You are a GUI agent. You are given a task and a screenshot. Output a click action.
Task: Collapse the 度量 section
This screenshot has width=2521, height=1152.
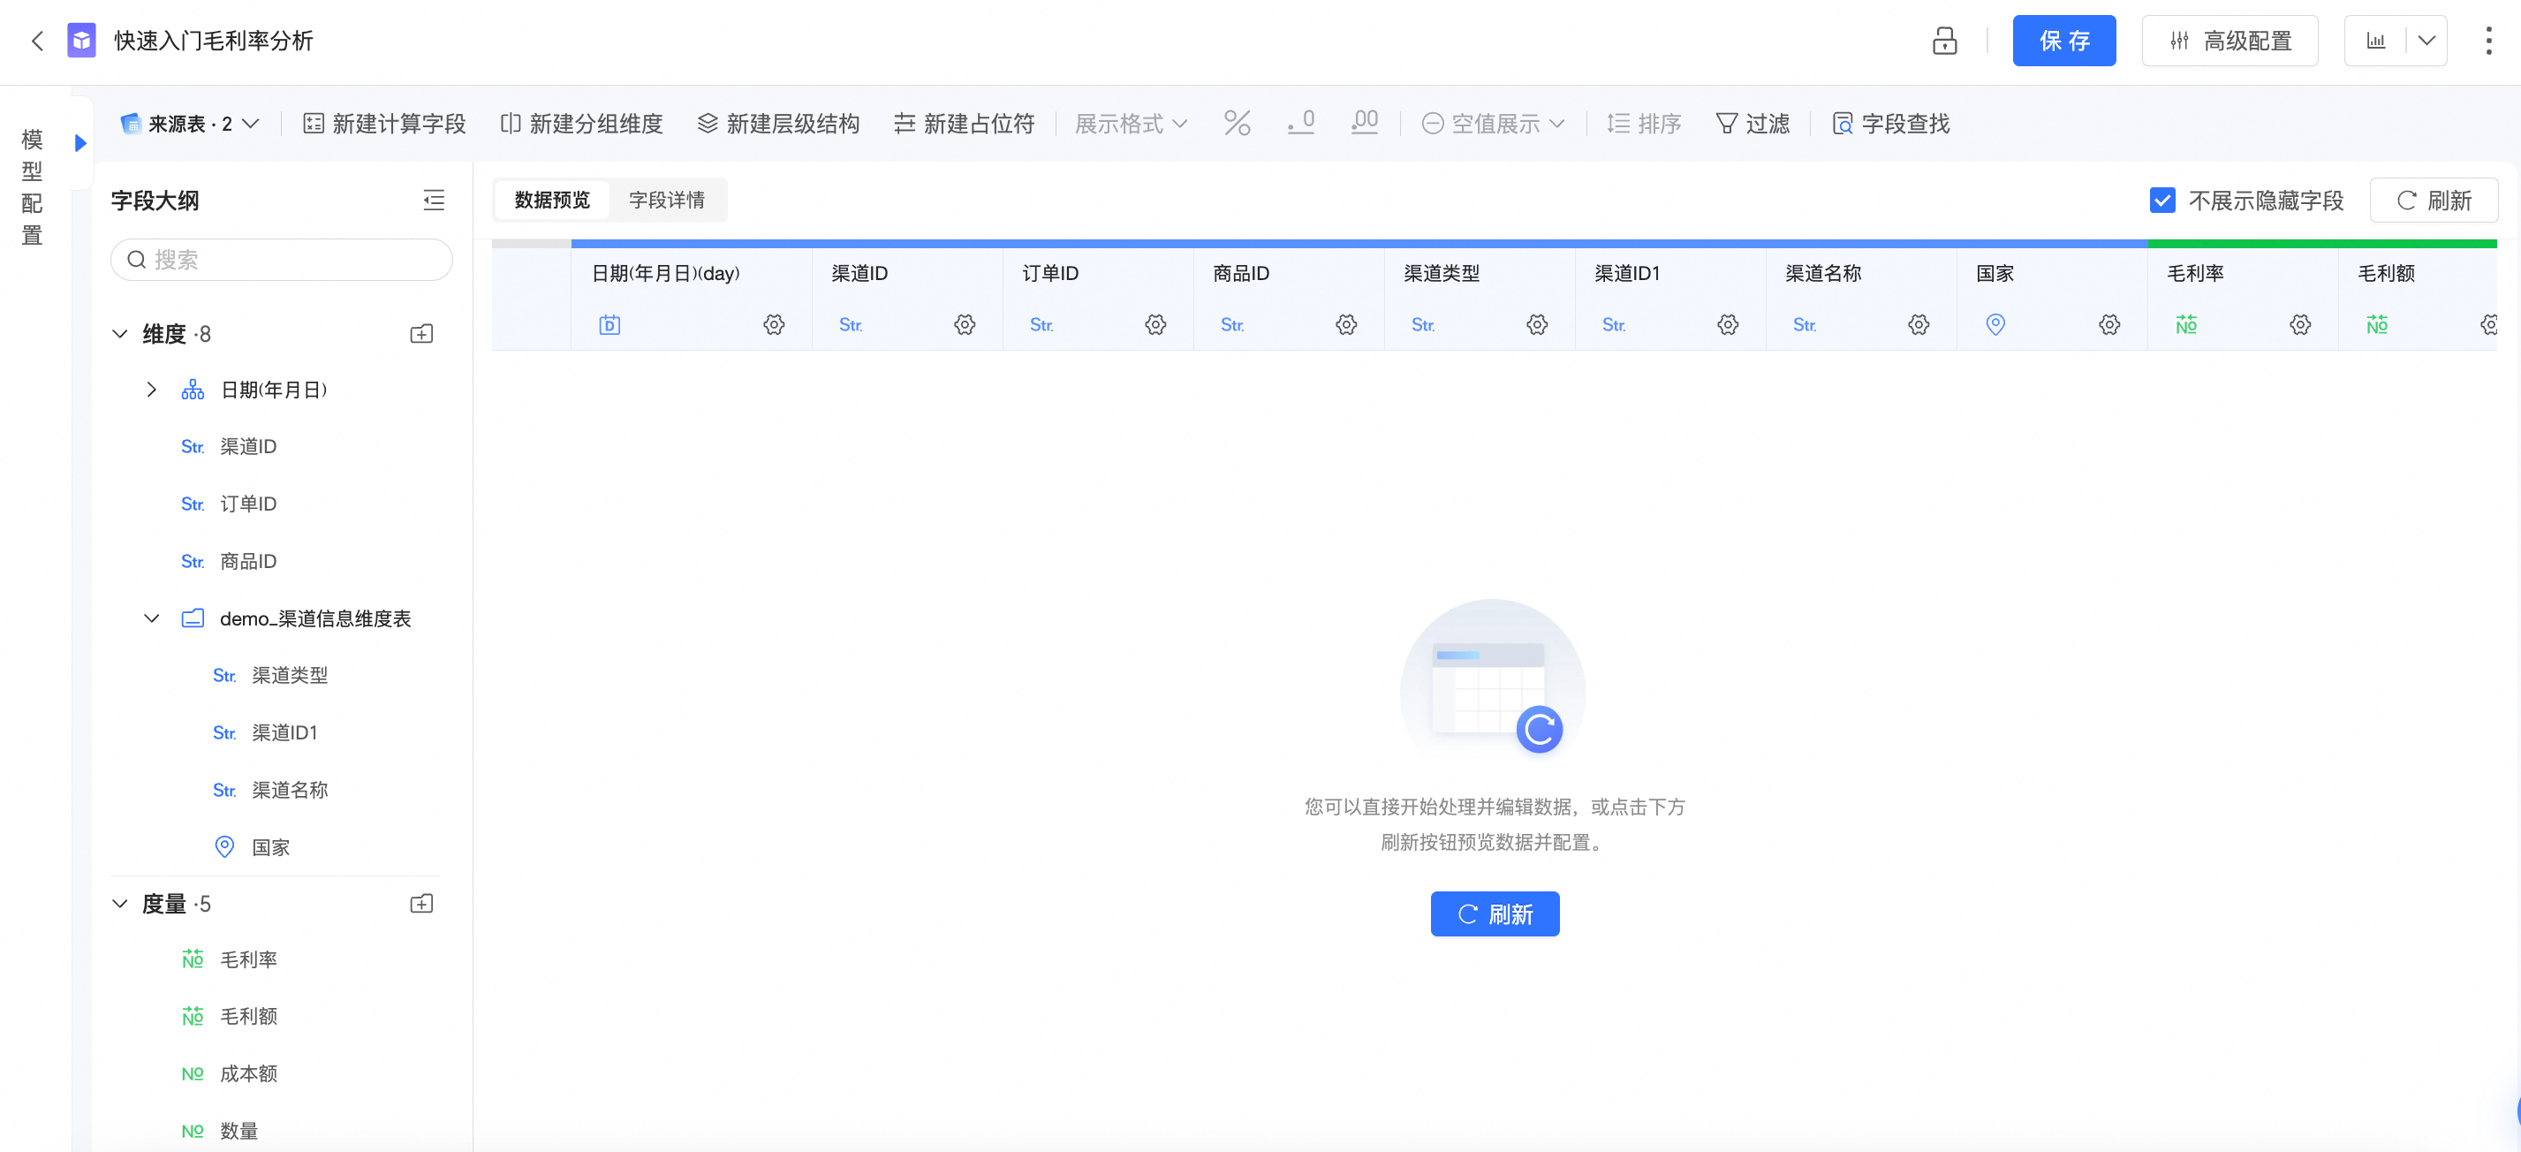[119, 904]
